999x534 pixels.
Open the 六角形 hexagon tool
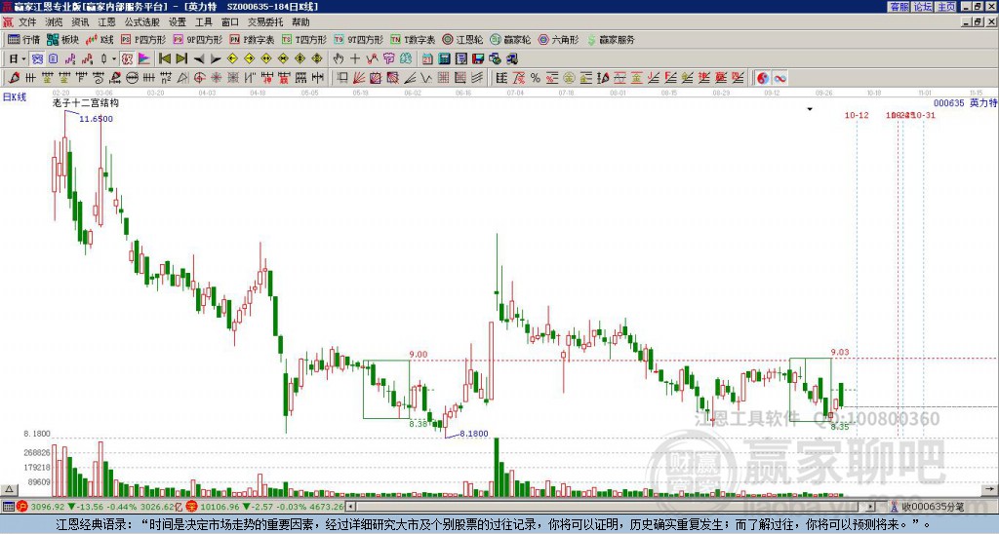tap(558, 39)
